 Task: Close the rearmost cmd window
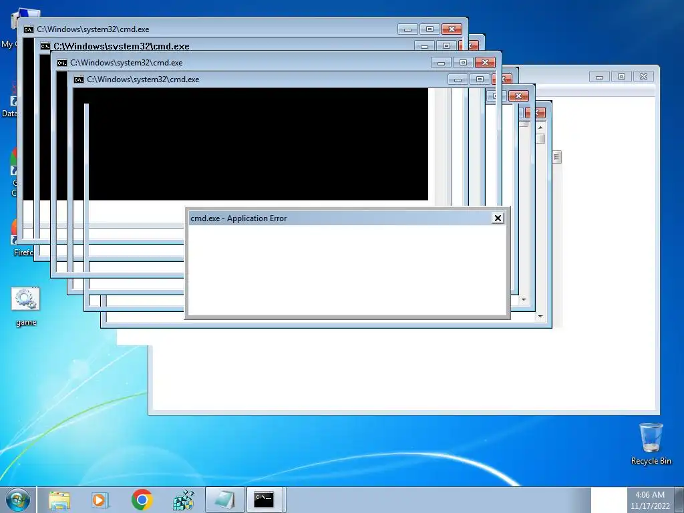452,29
